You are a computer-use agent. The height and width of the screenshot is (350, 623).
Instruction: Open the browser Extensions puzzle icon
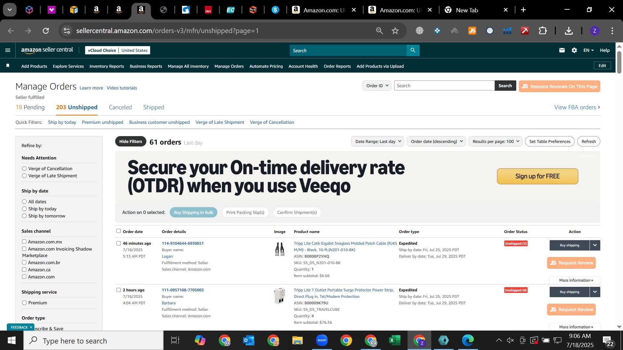543,31
